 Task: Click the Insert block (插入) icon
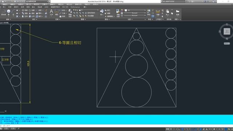click(102, 12)
